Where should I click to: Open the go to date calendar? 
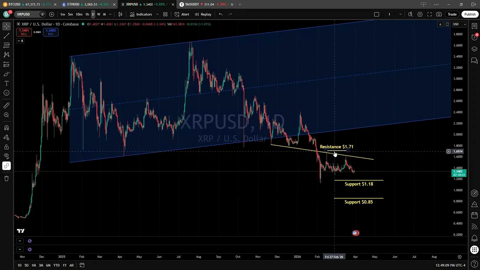[x=82, y=265]
